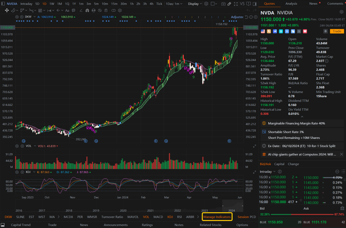Click the Ex-Date 10-for-1 Stock Split notice
This screenshot has height=228, width=346.
pos(302,146)
